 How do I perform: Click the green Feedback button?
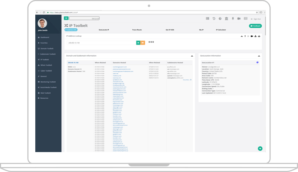255,26
